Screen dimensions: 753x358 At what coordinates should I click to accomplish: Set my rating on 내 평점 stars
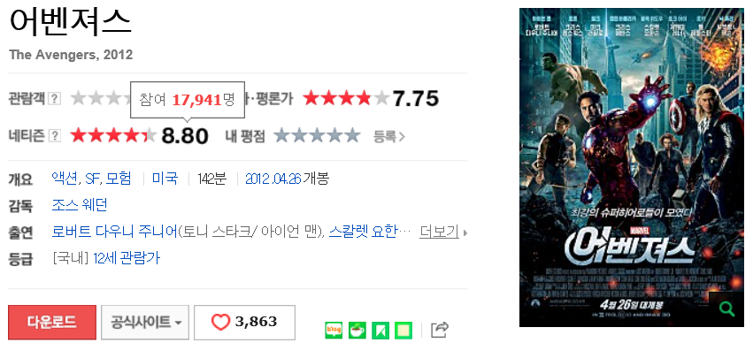[x=317, y=136]
